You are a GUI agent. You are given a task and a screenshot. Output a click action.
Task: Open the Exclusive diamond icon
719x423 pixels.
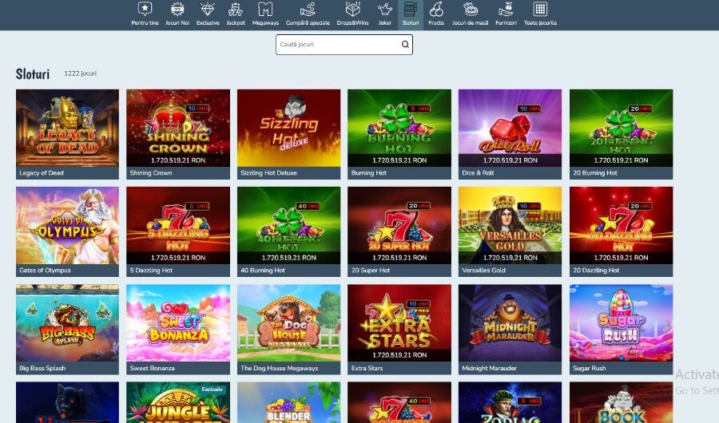tap(208, 9)
